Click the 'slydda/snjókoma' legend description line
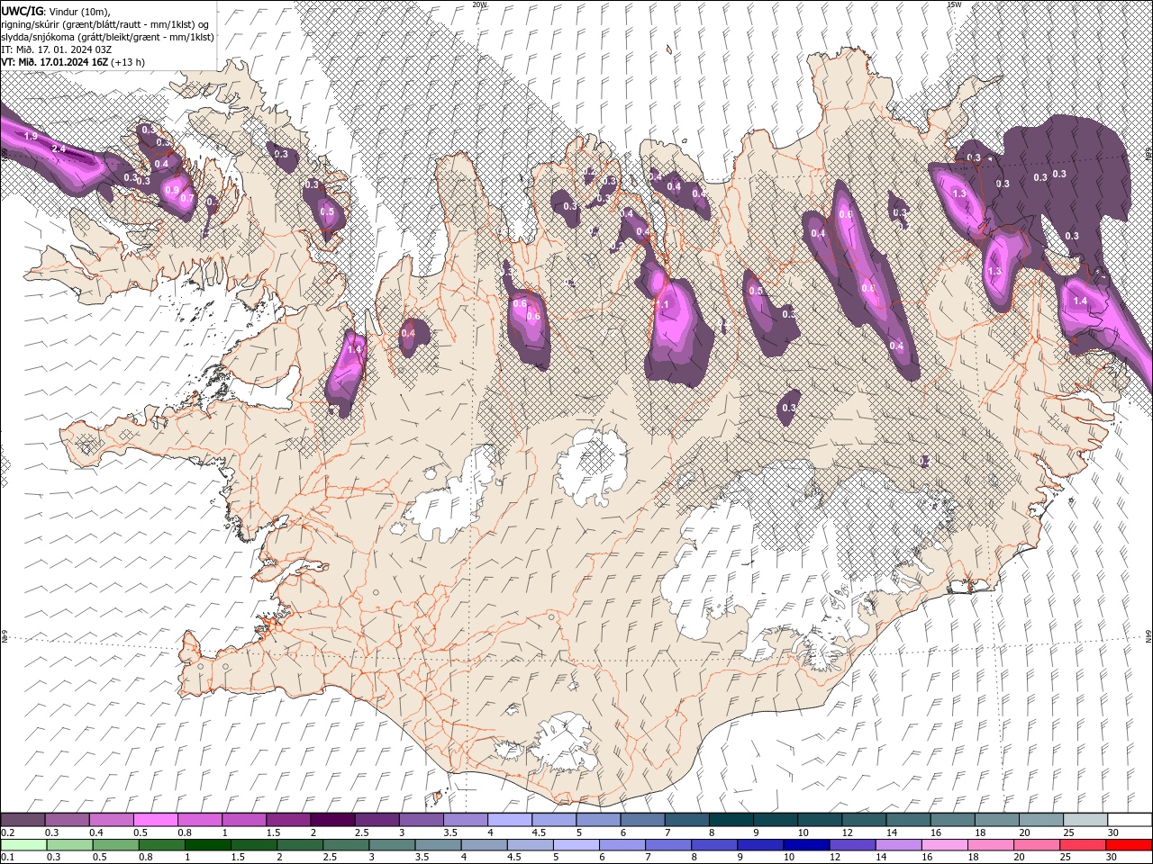The height and width of the screenshot is (864, 1153). click(107, 37)
